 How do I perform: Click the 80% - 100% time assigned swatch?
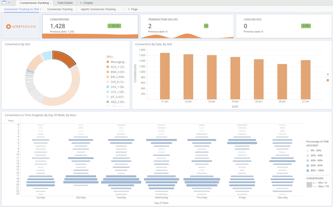[308, 171]
